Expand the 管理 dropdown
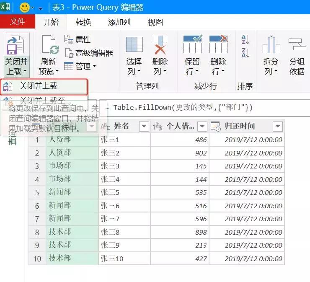The height and width of the screenshot is (282, 310). click(x=80, y=66)
